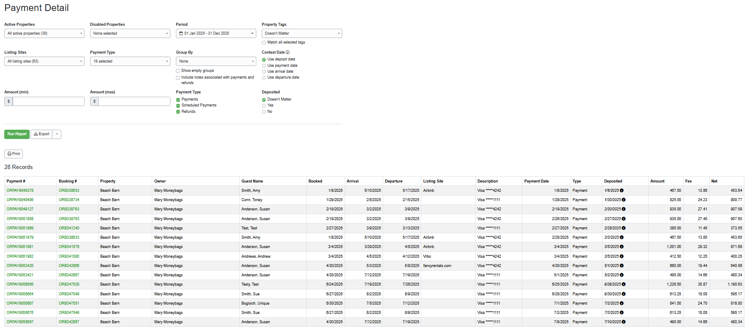Click info icon beside Deposited 7/3/2025
Image resolution: width=749 pixels, height=327 pixels.
coord(622,313)
